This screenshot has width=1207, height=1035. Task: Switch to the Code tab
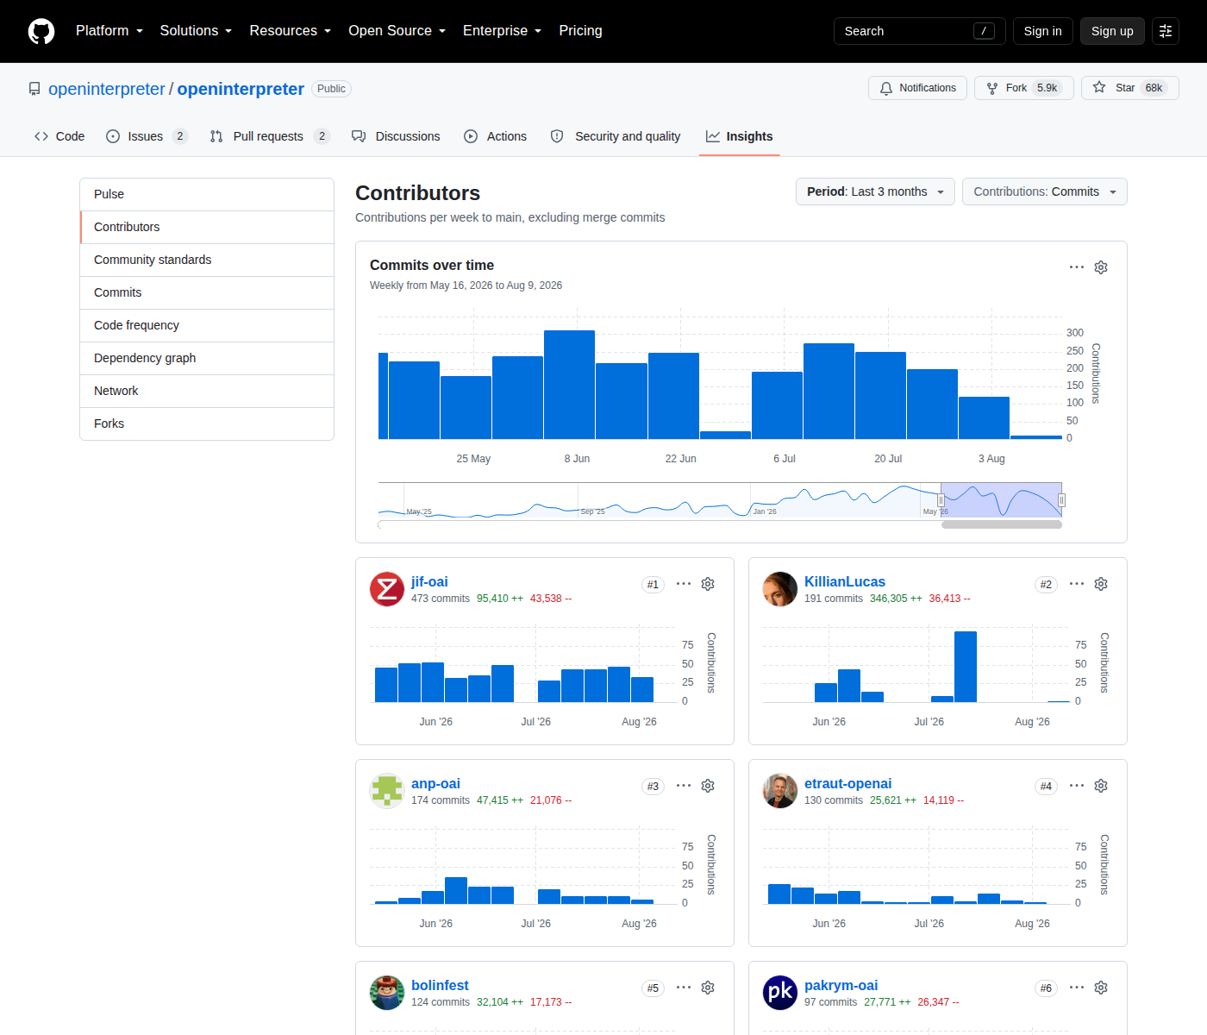[x=59, y=136]
